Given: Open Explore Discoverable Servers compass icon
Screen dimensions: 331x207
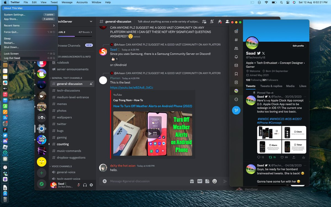Looking at the screenshot, I should 41,184.
